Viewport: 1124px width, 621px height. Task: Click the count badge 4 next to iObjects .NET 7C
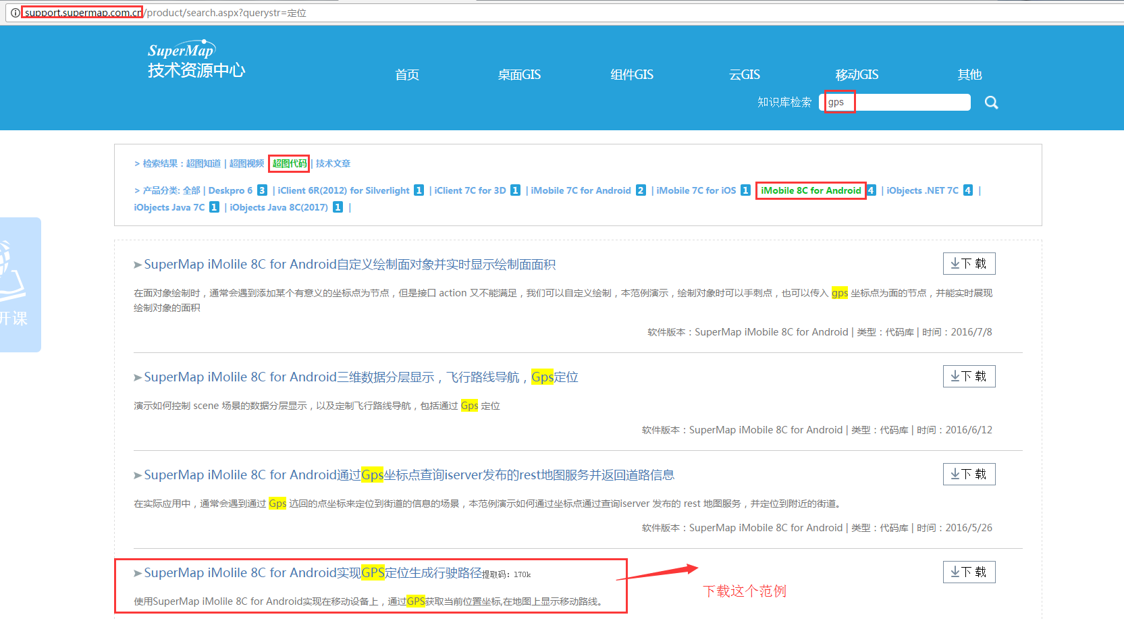[x=967, y=190]
